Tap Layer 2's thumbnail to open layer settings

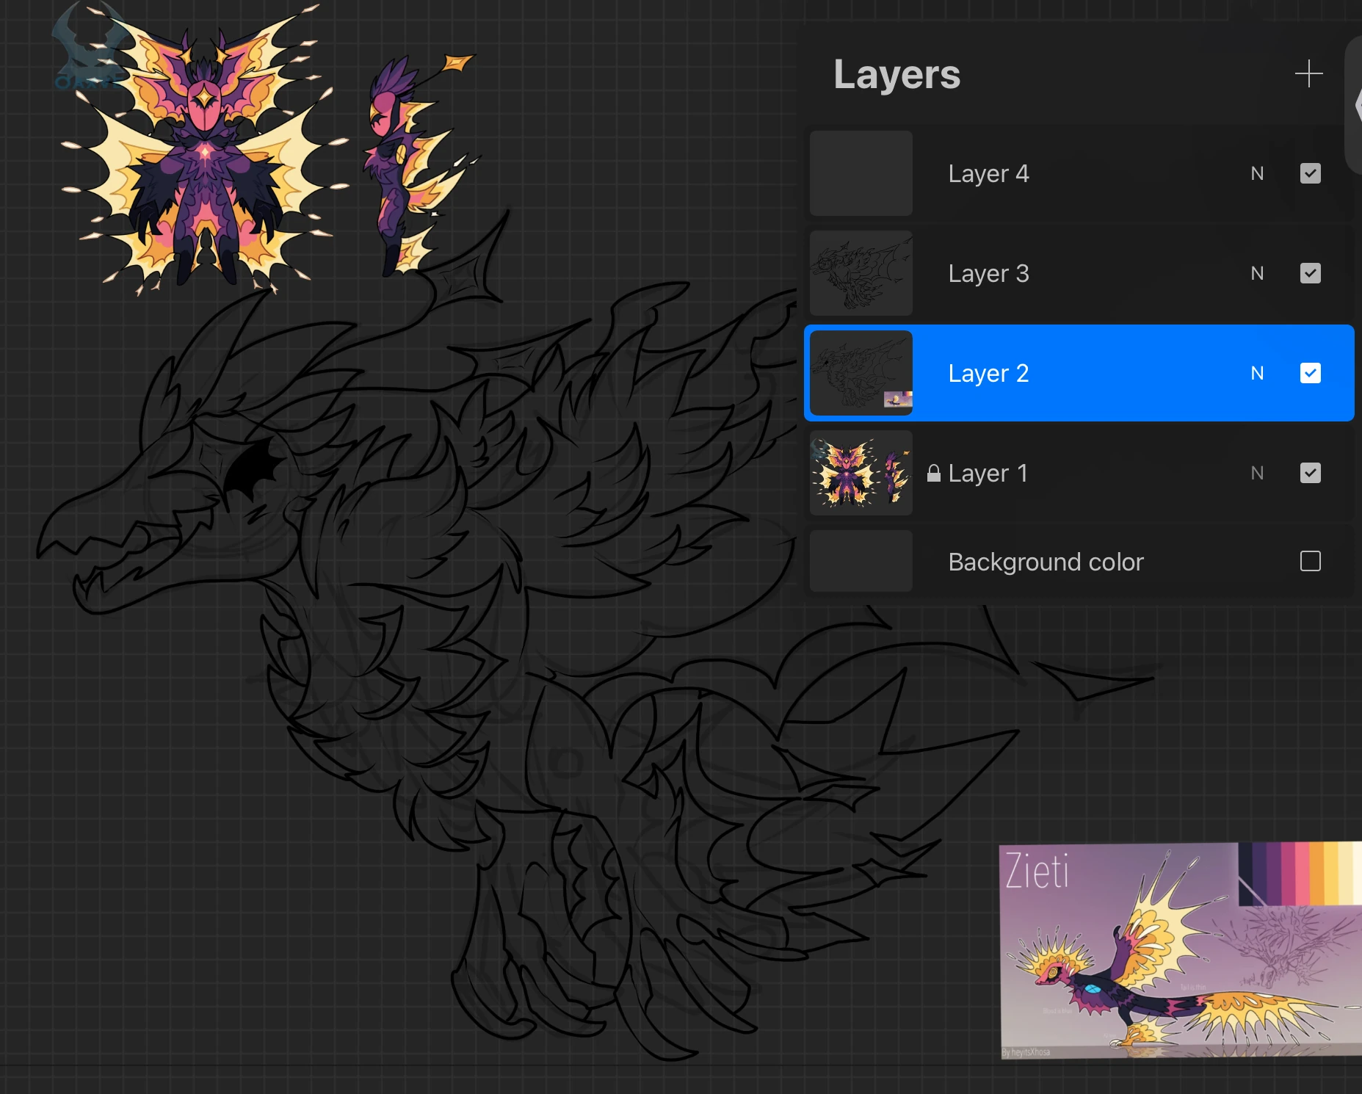click(860, 373)
